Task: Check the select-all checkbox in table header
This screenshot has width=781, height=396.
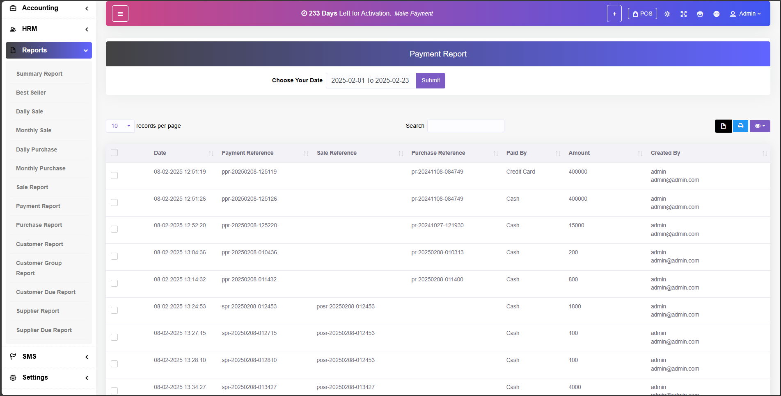Action: coord(114,153)
